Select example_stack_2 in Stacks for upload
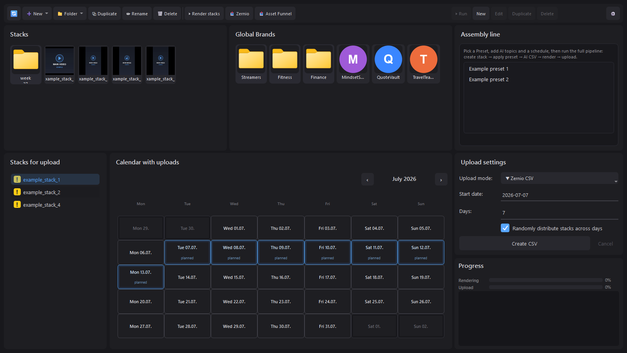The image size is (627, 353). click(x=55, y=192)
